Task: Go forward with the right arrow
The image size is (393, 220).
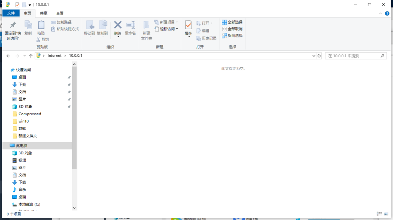Action: pyautogui.click(x=17, y=56)
